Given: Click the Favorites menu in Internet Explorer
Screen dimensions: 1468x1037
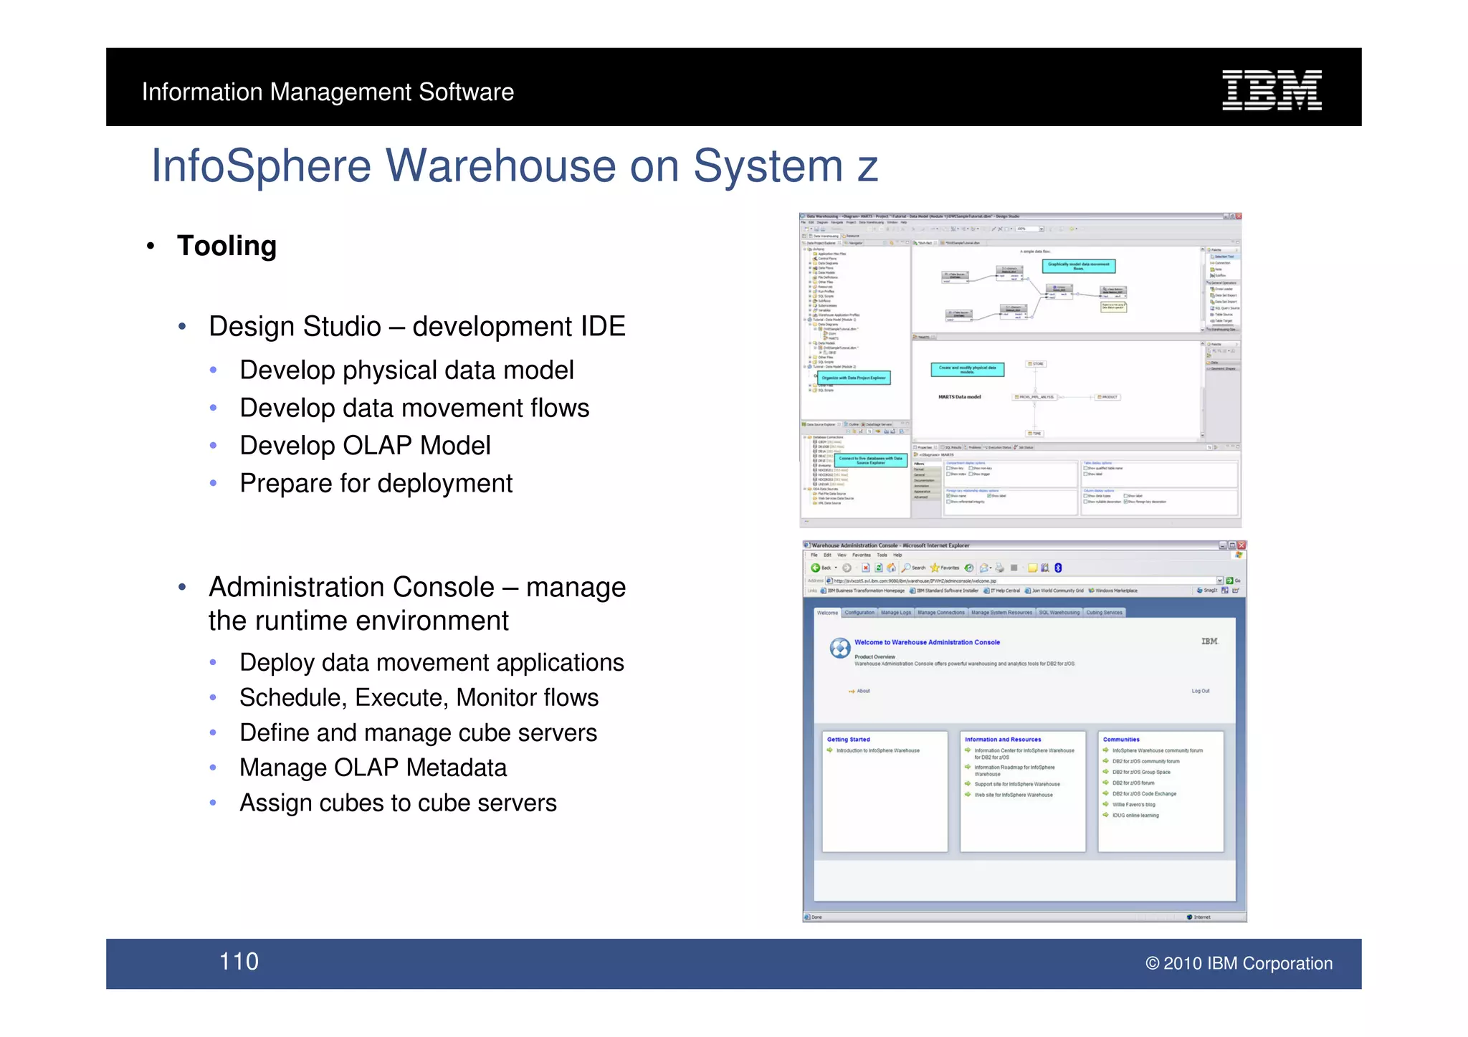Looking at the screenshot, I should coord(861,555).
